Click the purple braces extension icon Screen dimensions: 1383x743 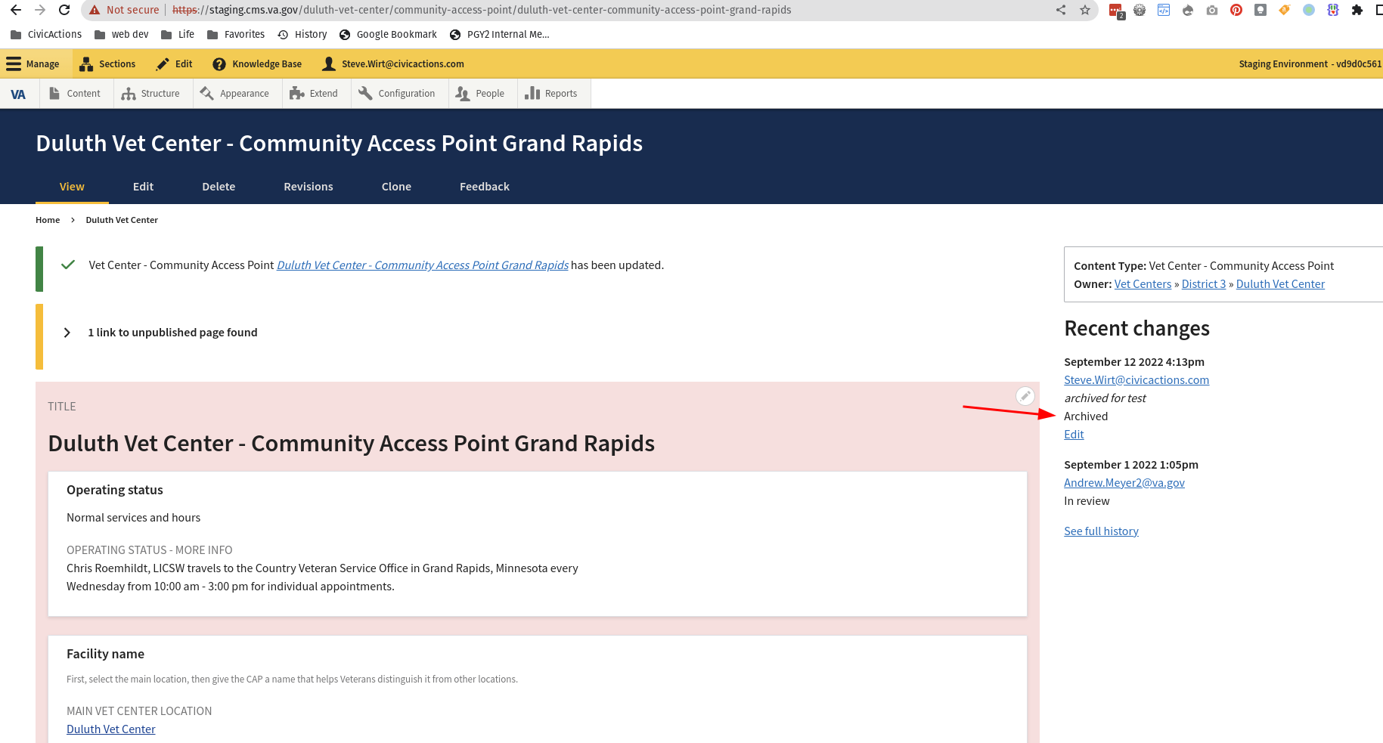[1333, 10]
